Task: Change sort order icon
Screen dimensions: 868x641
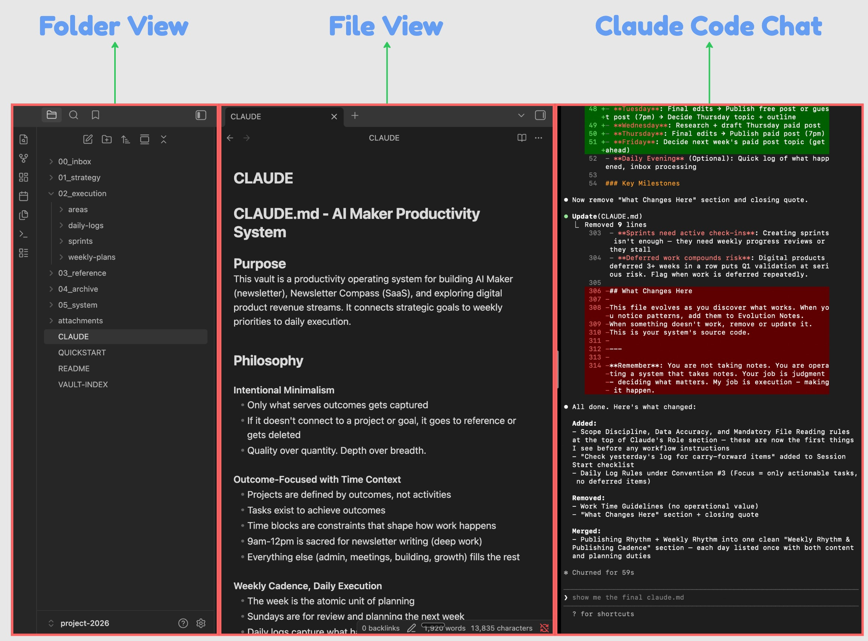Action: tap(125, 139)
